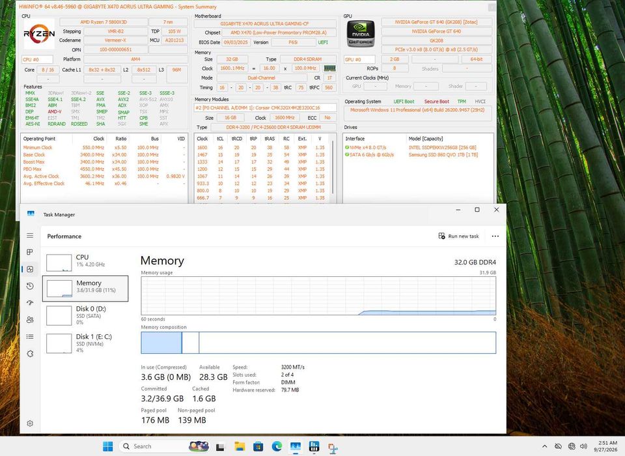Viewport: 625px width, 456px height.
Task: Open the GPU #0 selector dropdown in HWiNFO
Action: click(x=359, y=59)
